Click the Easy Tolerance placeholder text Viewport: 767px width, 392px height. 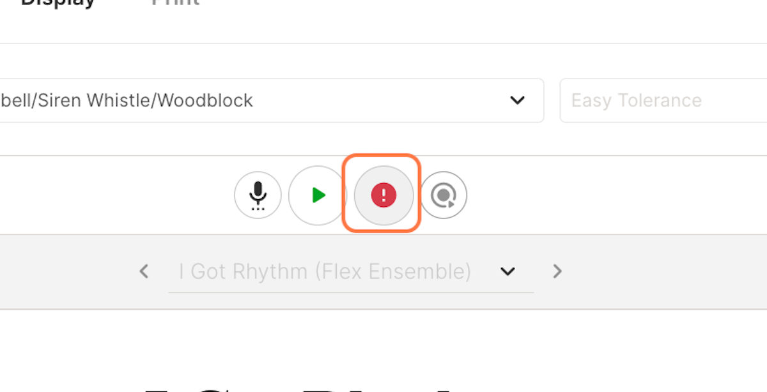tap(636, 100)
